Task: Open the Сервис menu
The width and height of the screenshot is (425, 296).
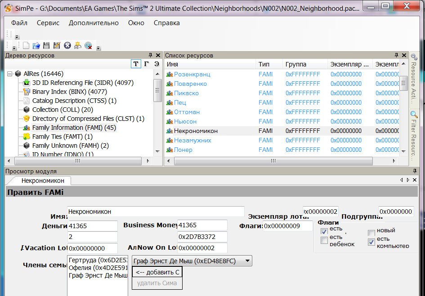Action: [x=48, y=23]
